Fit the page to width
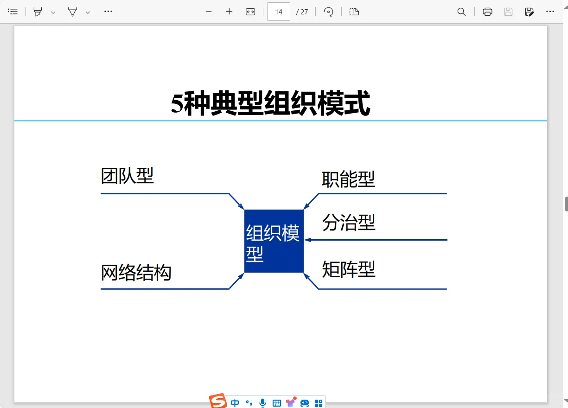 tap(250, 12)
